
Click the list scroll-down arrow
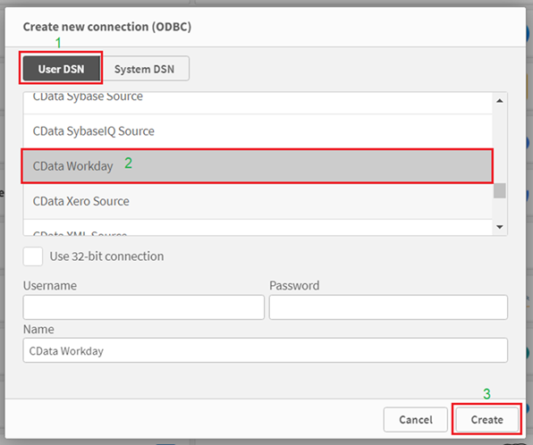pyautogui.click(x=500, y=227)
